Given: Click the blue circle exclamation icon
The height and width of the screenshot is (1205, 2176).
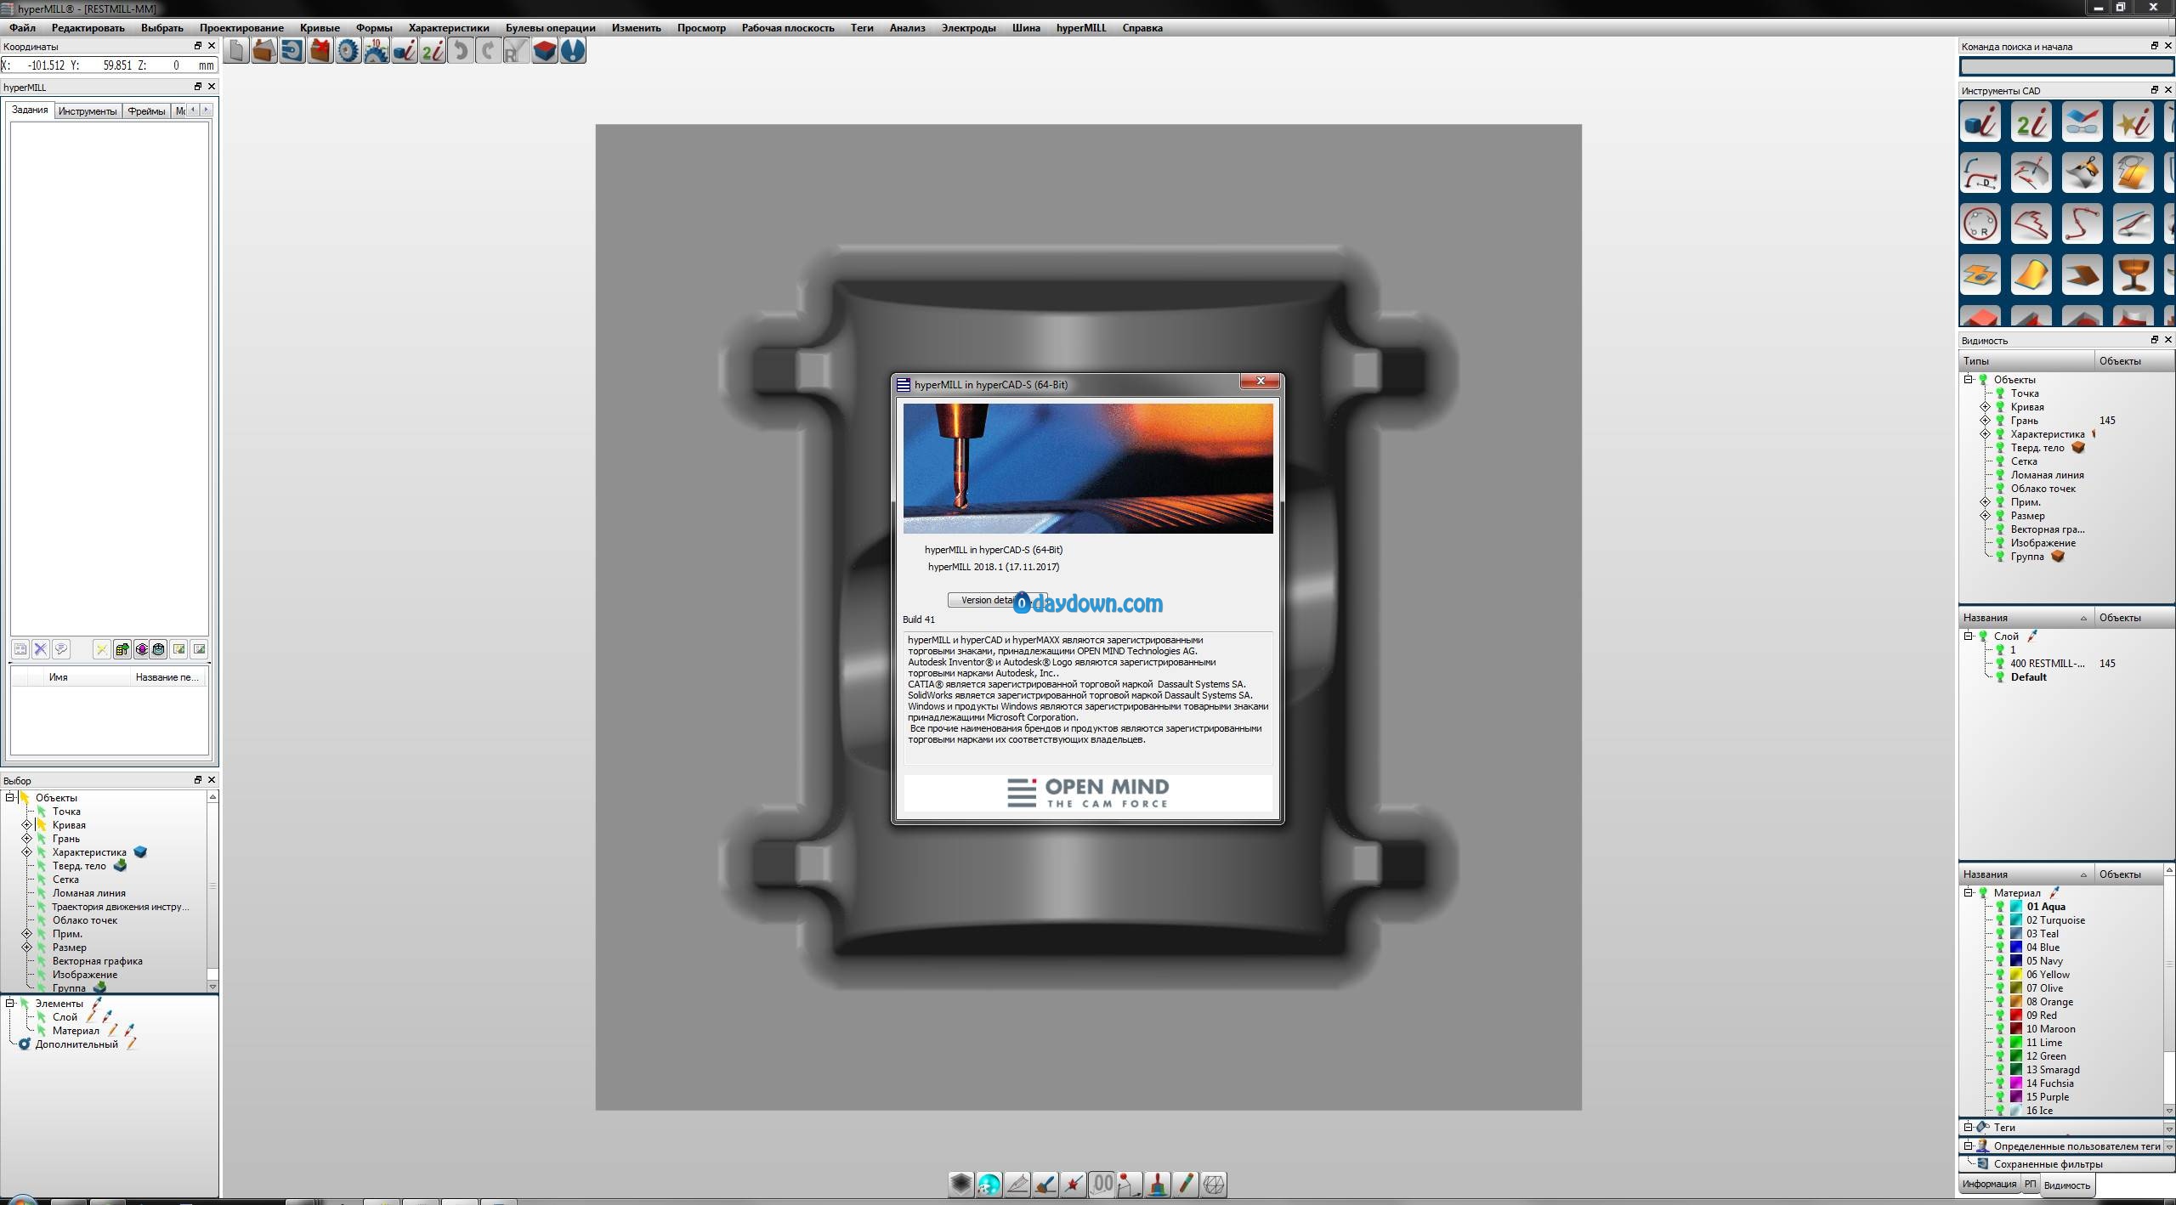Looking at the screenshot, I should 573,51.
